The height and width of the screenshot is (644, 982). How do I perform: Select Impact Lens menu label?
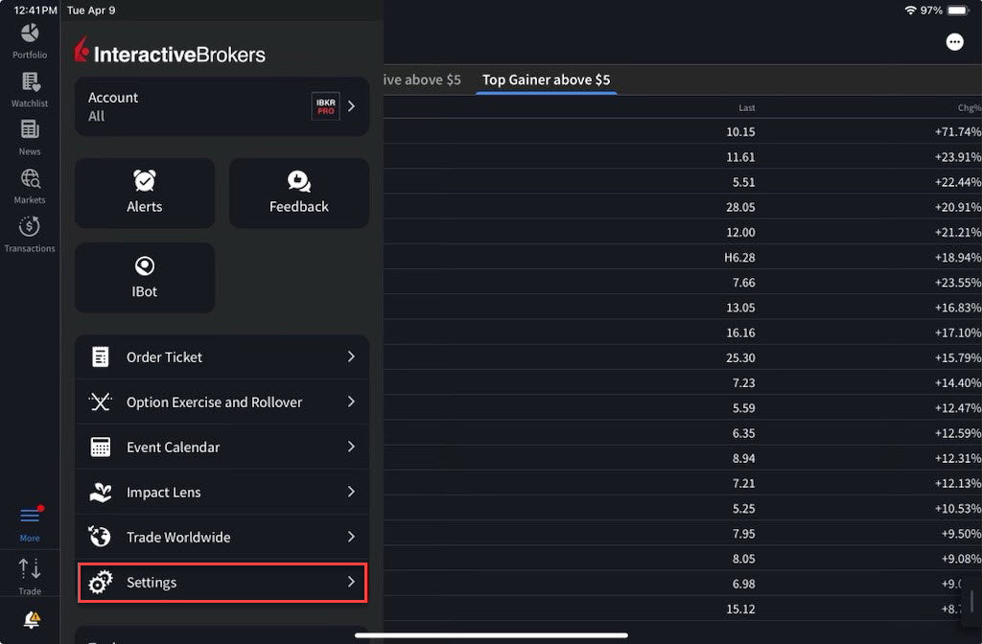163,493
